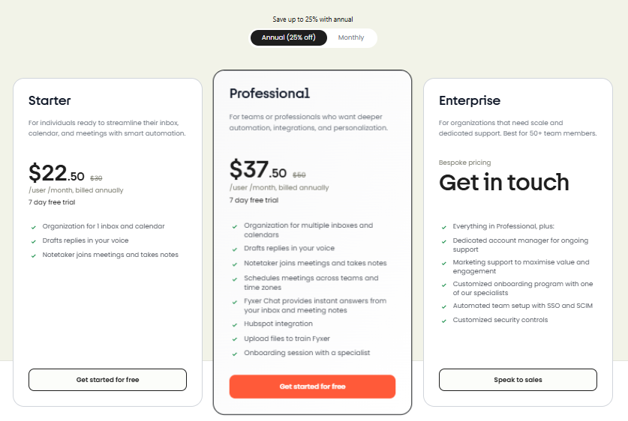Click Starter plan's Get started for free

point(107,380)
